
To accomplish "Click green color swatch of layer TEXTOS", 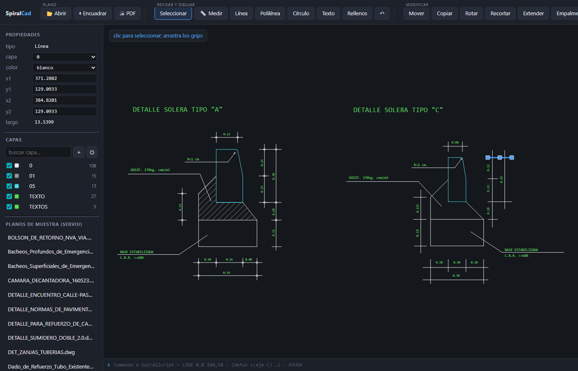I will (17, 207).
